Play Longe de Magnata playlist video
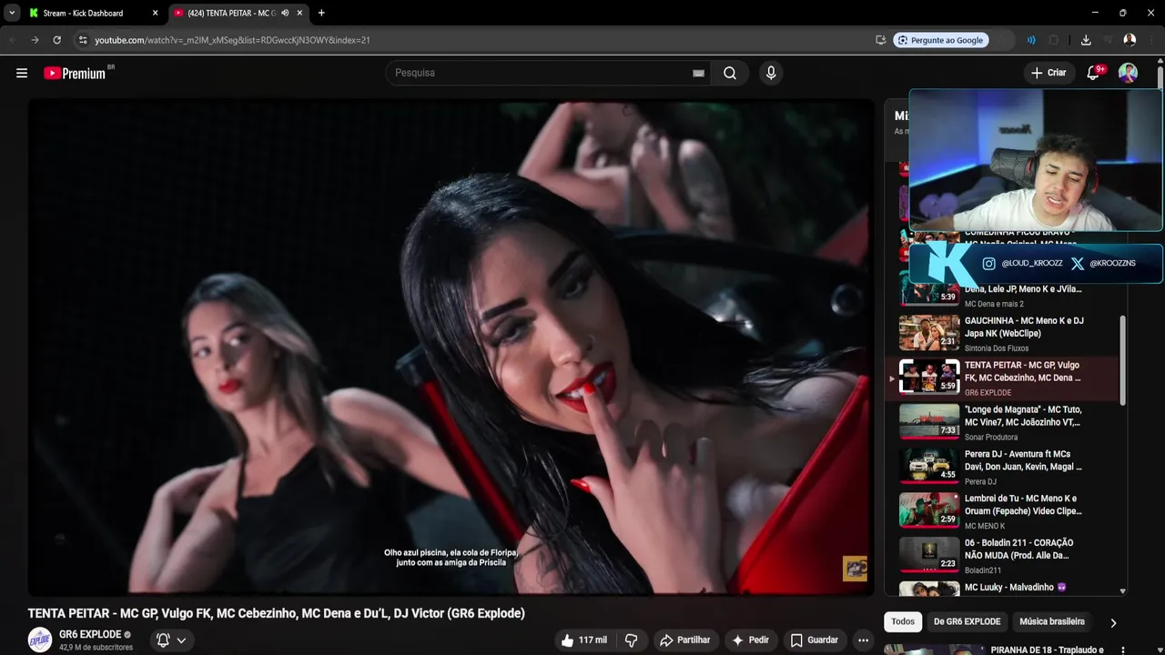 (x=1004, y=423)
